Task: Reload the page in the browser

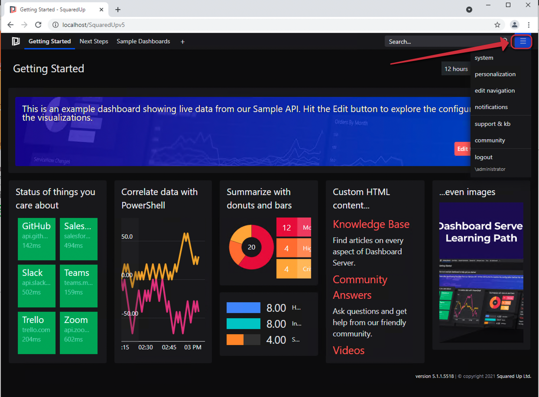Action: (x=38, y=25)
